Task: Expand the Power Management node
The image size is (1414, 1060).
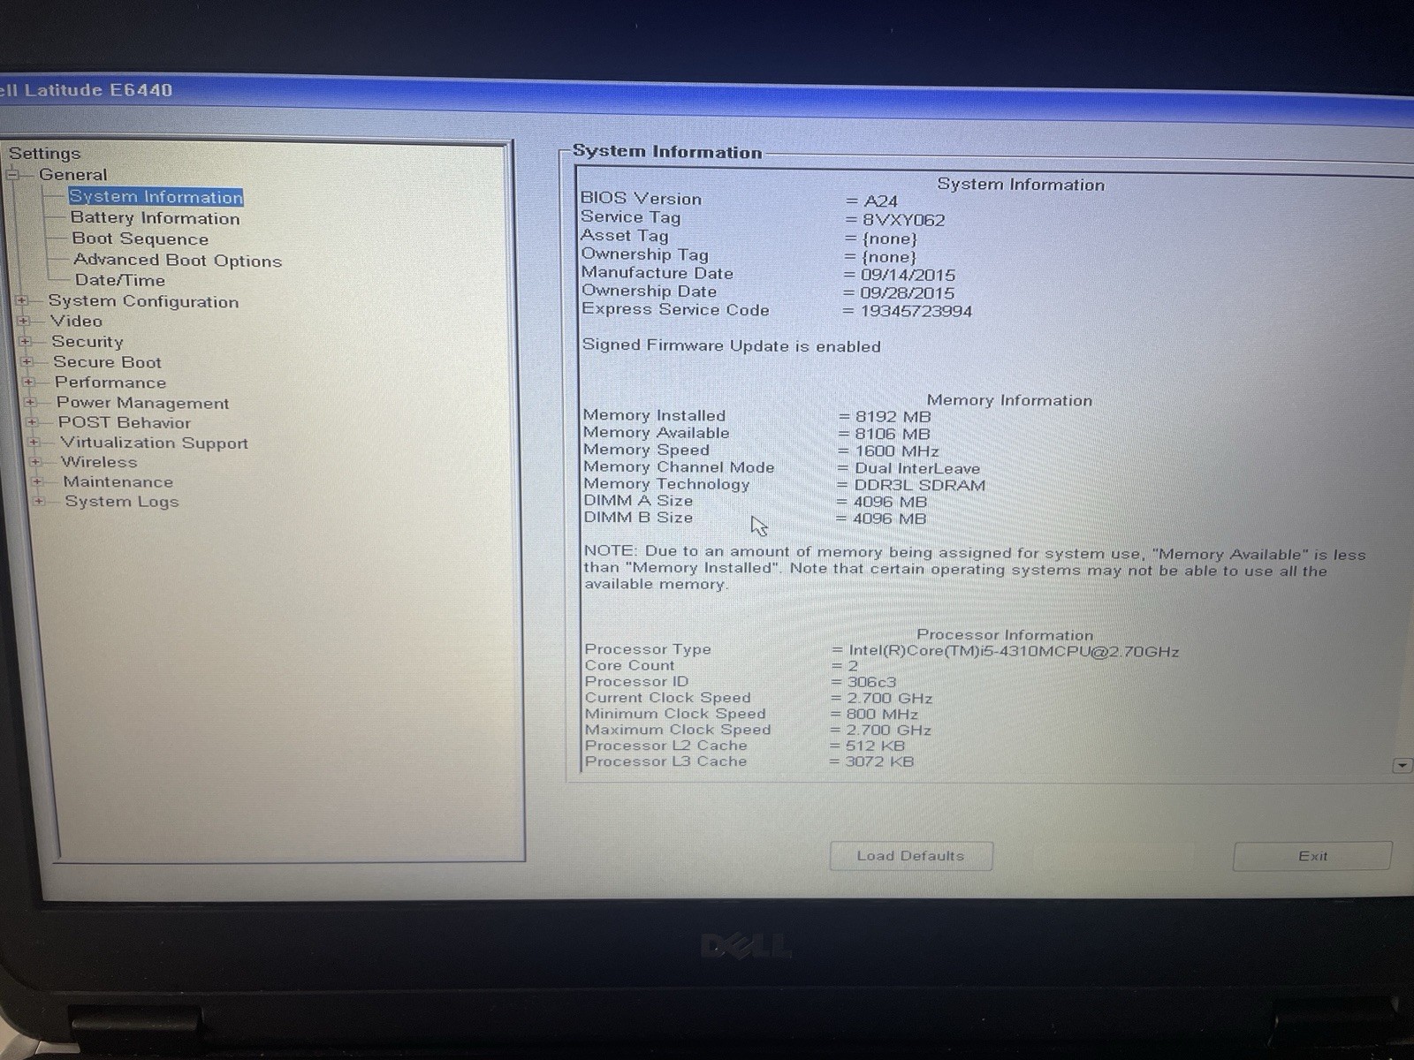Action: click(31, 403)
